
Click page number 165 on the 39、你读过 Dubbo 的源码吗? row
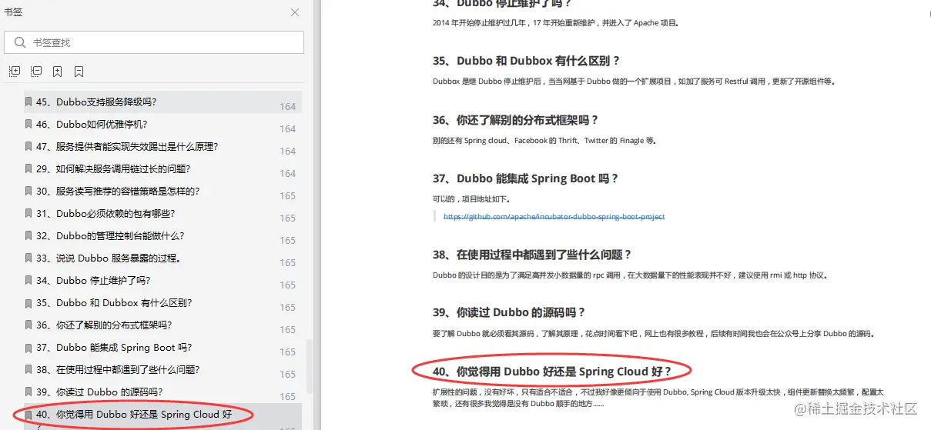[x=288, y=396]
